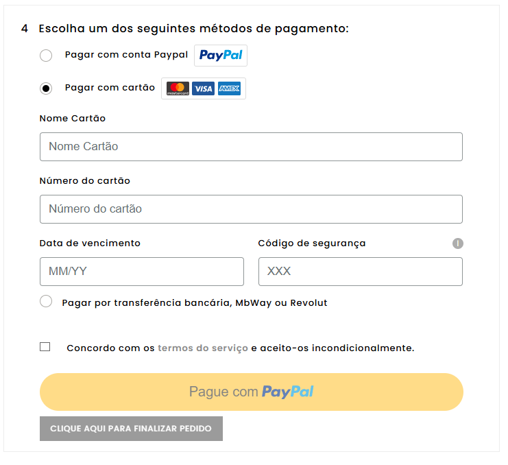The width and height of the screenshot is (508, 465).
Task: Choose transferência bancária, MbWay ou Revolut option
Action: [46, 301]
